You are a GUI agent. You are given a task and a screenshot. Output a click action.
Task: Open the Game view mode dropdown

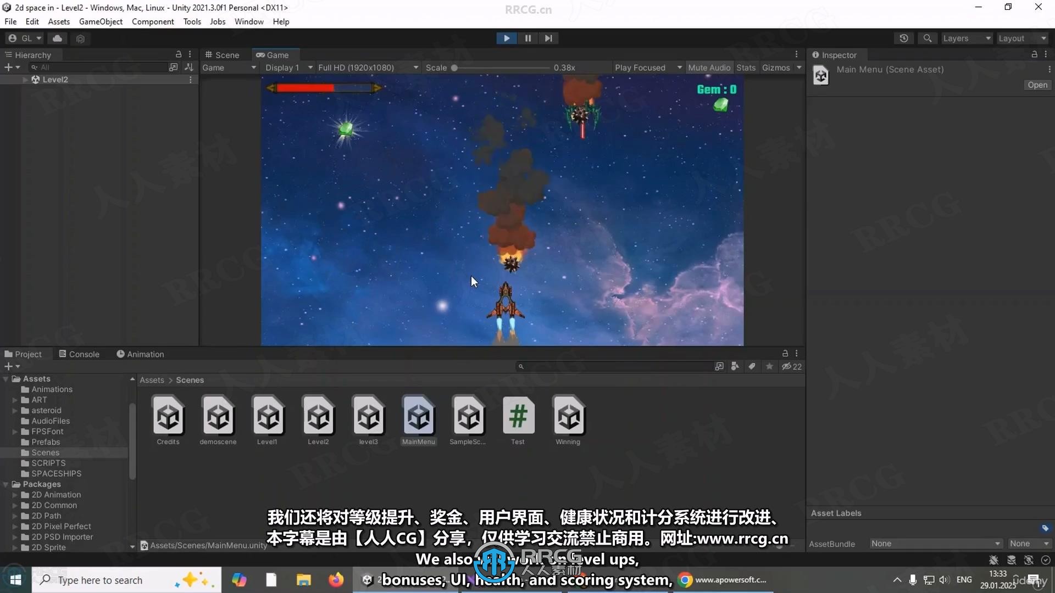click(x=229, y=68)
